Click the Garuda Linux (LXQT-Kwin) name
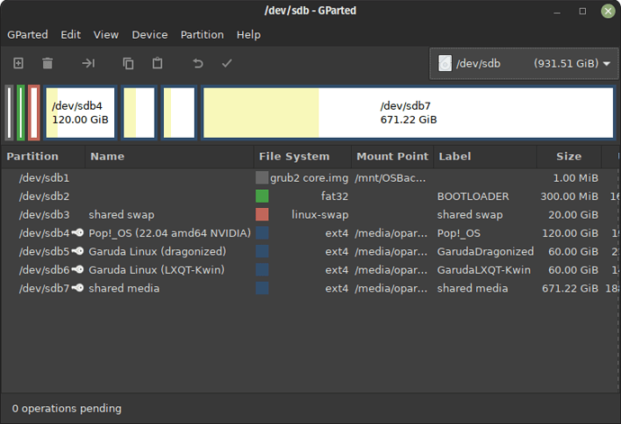 tap(157, 270)
